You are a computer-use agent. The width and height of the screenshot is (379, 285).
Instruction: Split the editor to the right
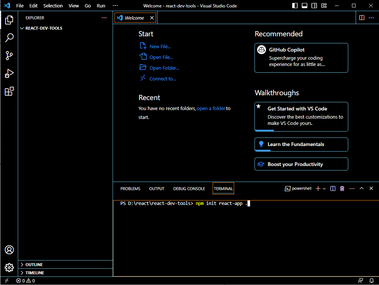click(x=362, y=18)
